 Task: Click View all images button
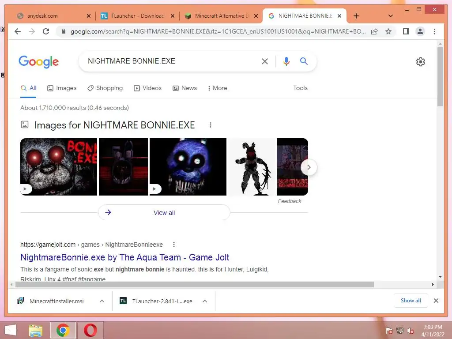click(164, 212)
